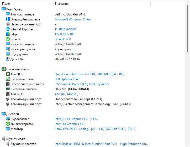Select the Операційна система field label
Image resolution: width=190 pixels, height=147 pixels.
click(x=25, y=19)
